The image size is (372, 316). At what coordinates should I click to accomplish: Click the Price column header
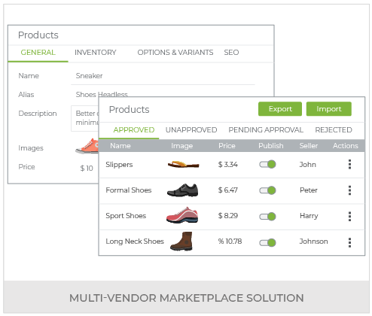(x=227, y=146)
